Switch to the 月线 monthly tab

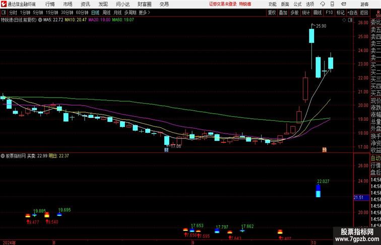coord(117,13)
